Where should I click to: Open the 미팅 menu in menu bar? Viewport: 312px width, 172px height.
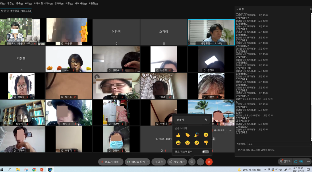pyautogui.click(x=69, y=4)
